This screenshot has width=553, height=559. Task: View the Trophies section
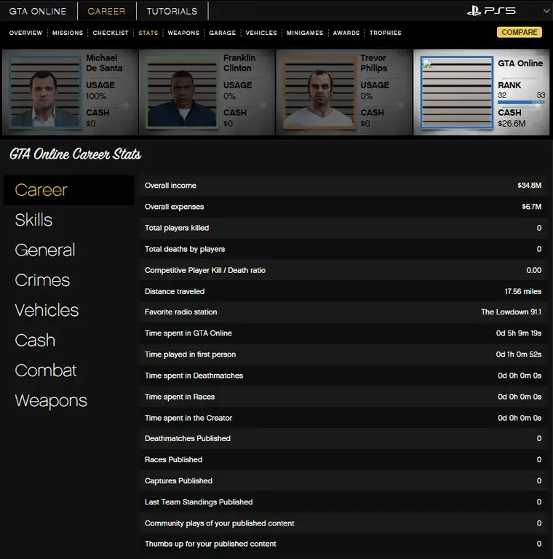pos(385,33)
